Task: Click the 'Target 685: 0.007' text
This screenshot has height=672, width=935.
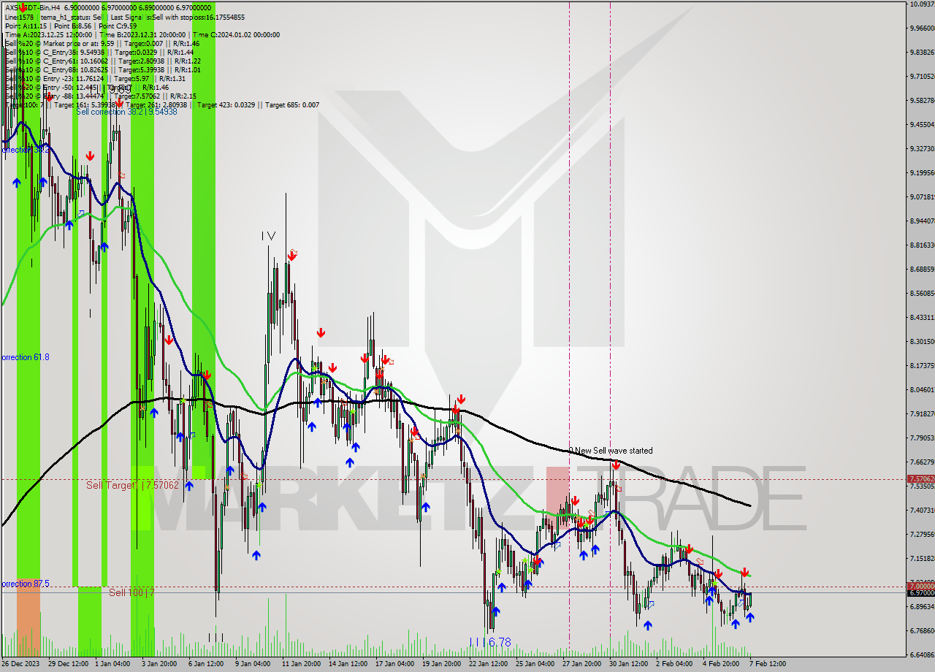Action: click(292, 105)
